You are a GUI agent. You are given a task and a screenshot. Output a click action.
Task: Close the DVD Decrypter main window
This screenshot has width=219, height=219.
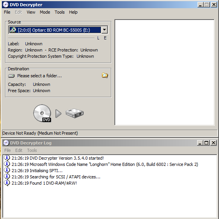coord(214,5)
